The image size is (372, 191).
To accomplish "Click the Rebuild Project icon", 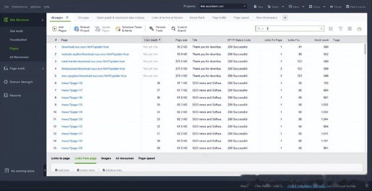I will pos(76,29).
